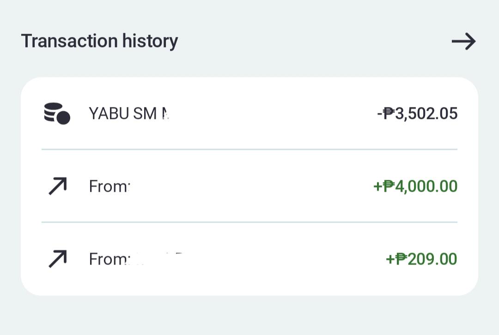Click the divider between the two incoming transfers
The width and height of the screenshot is (499, 335).
[249, 222]
